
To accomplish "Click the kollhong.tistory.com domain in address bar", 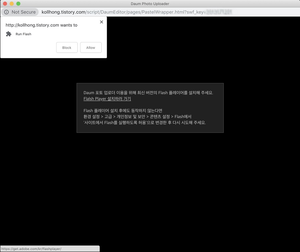I will 63,12.
